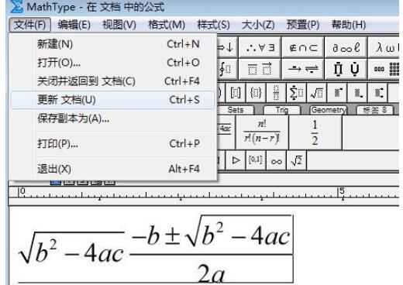The width and height of the screenshot is (403, 285).
Task: Insert the one-half fraction expression
Action: pos(315,132)
